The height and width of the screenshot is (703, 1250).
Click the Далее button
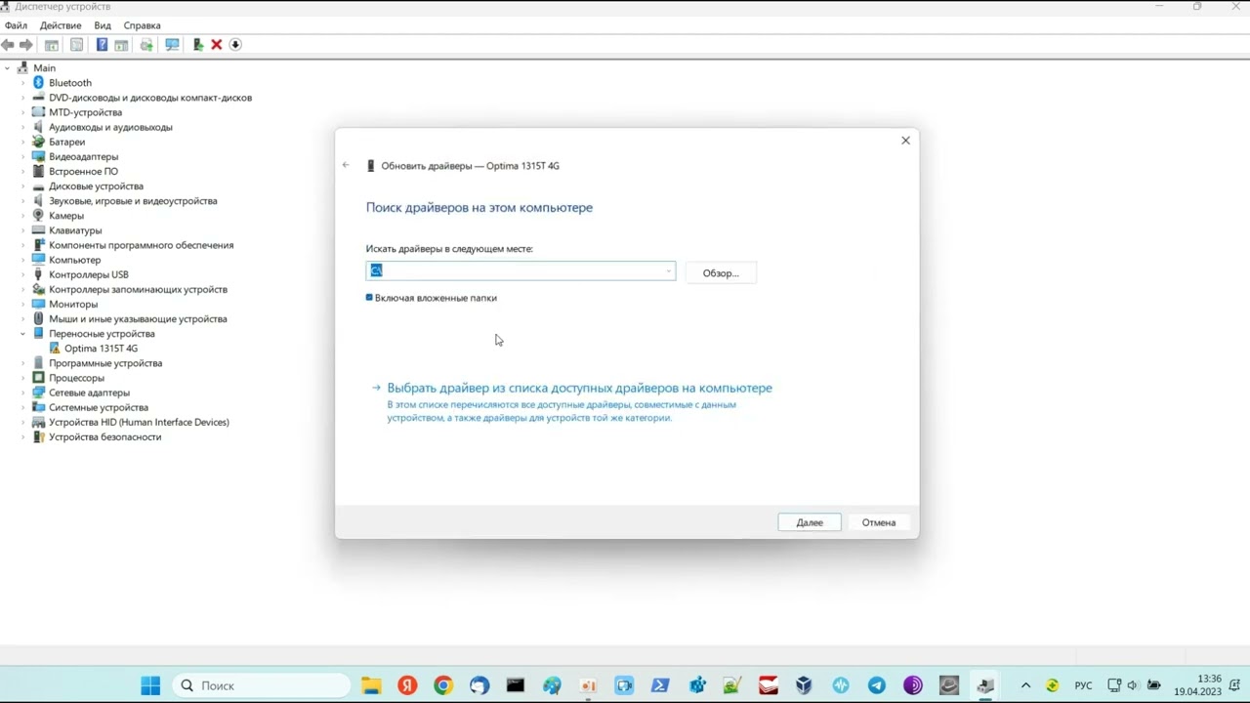point(810,522)
